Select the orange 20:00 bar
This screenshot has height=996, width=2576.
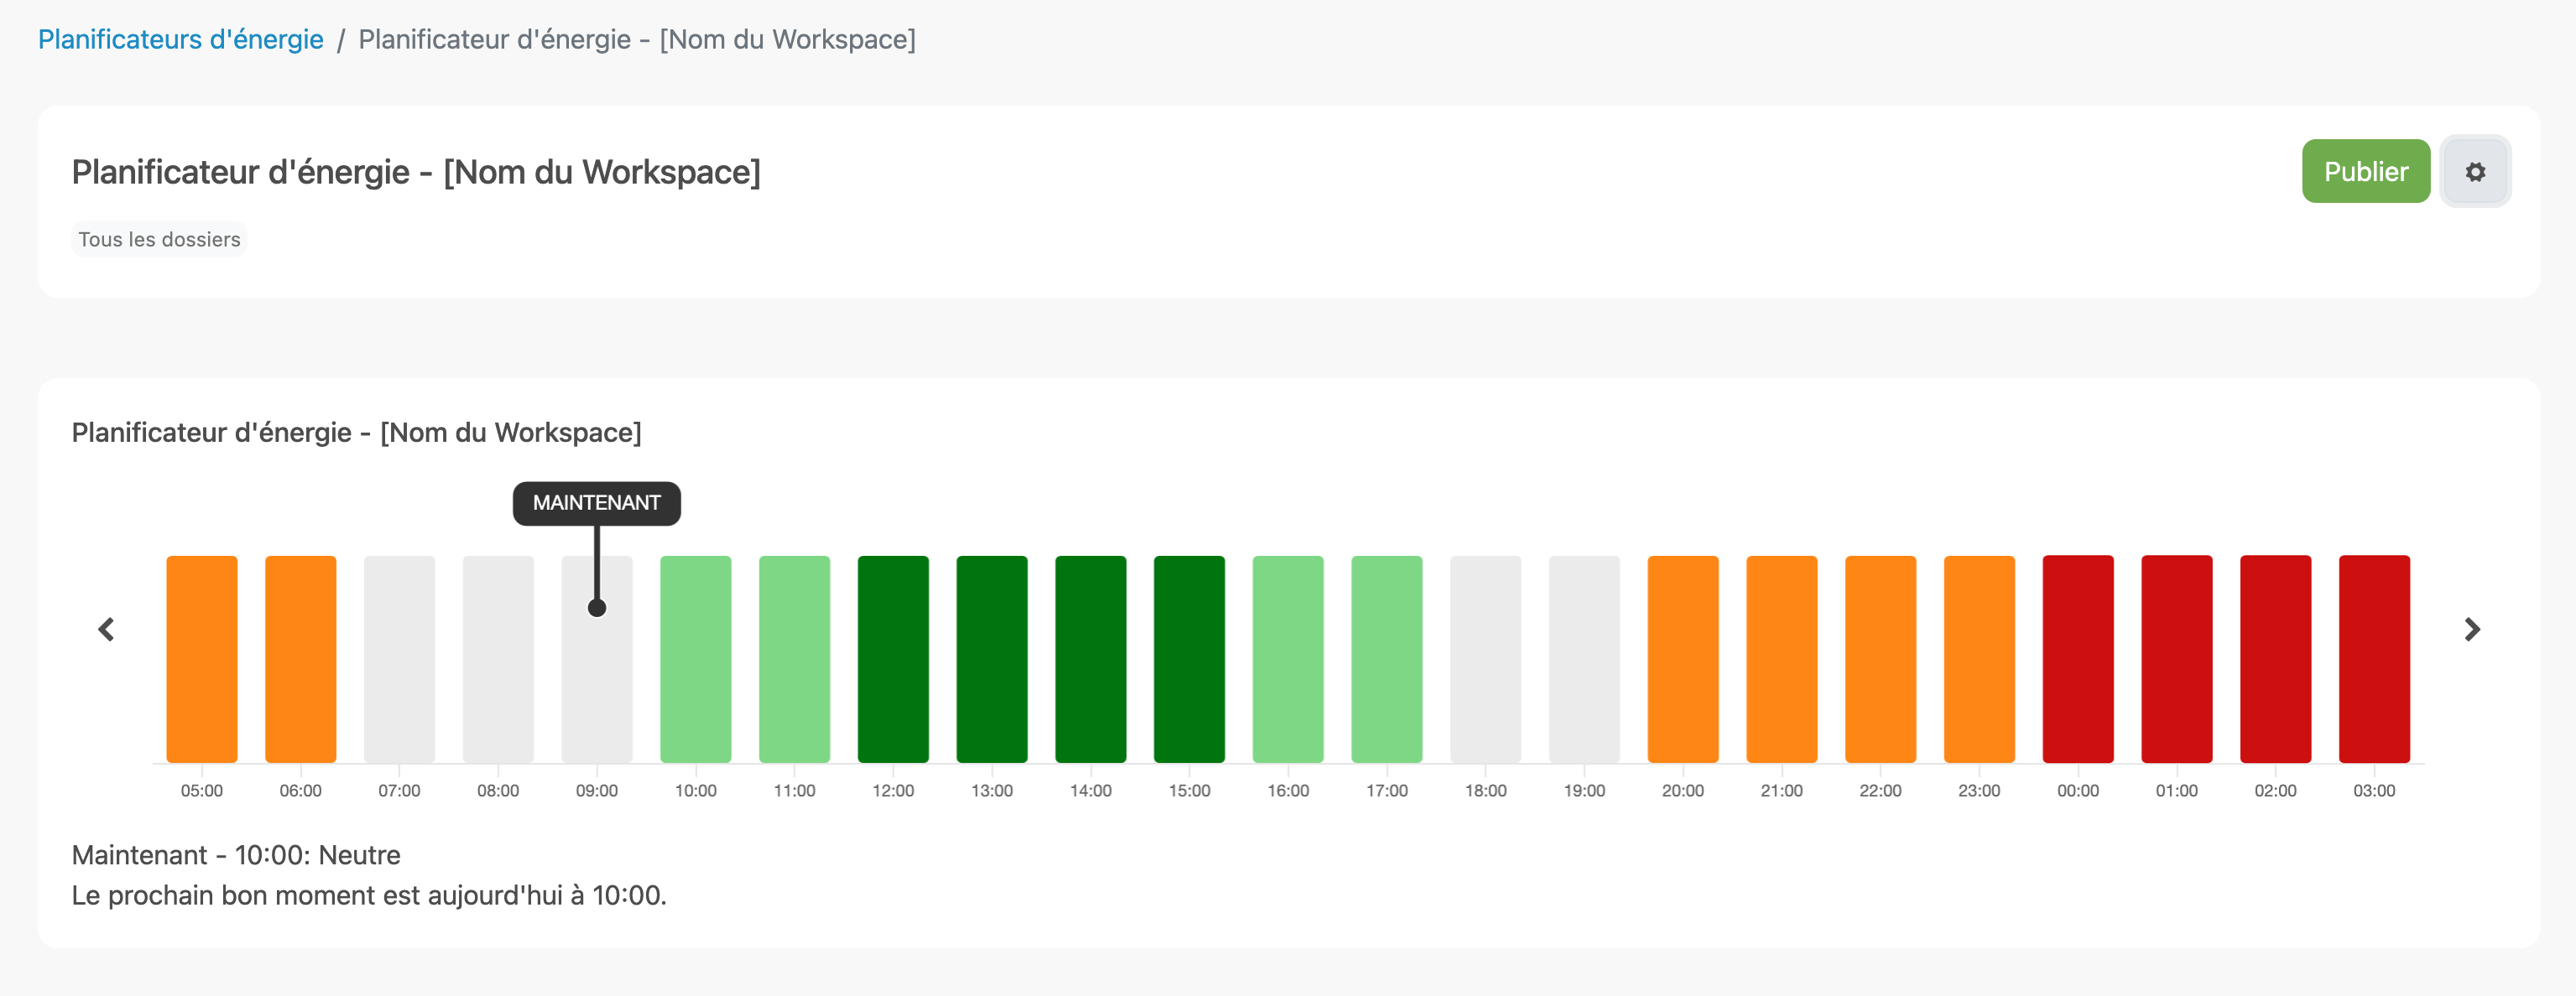click(1683, 659)
